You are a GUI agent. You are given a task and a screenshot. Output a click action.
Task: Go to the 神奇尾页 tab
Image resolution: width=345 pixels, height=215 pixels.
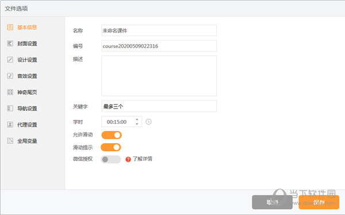pos(27,92)
